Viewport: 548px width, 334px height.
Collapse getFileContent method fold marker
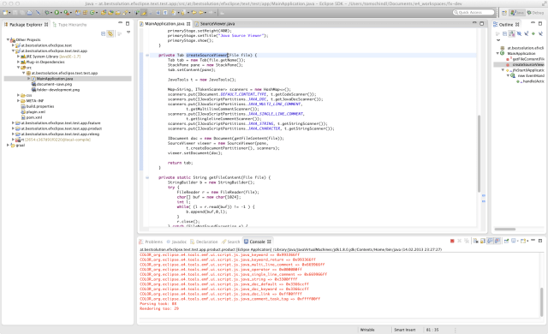click(x=147, y=177)
